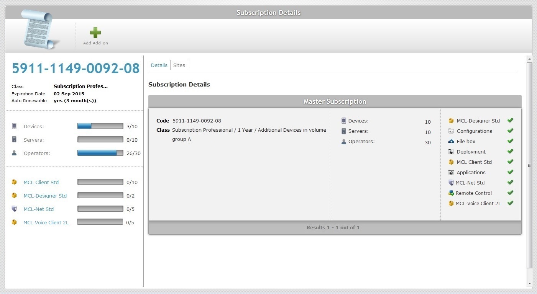
Task: Click the Deployment icon in features list
Action: point(451,152)
